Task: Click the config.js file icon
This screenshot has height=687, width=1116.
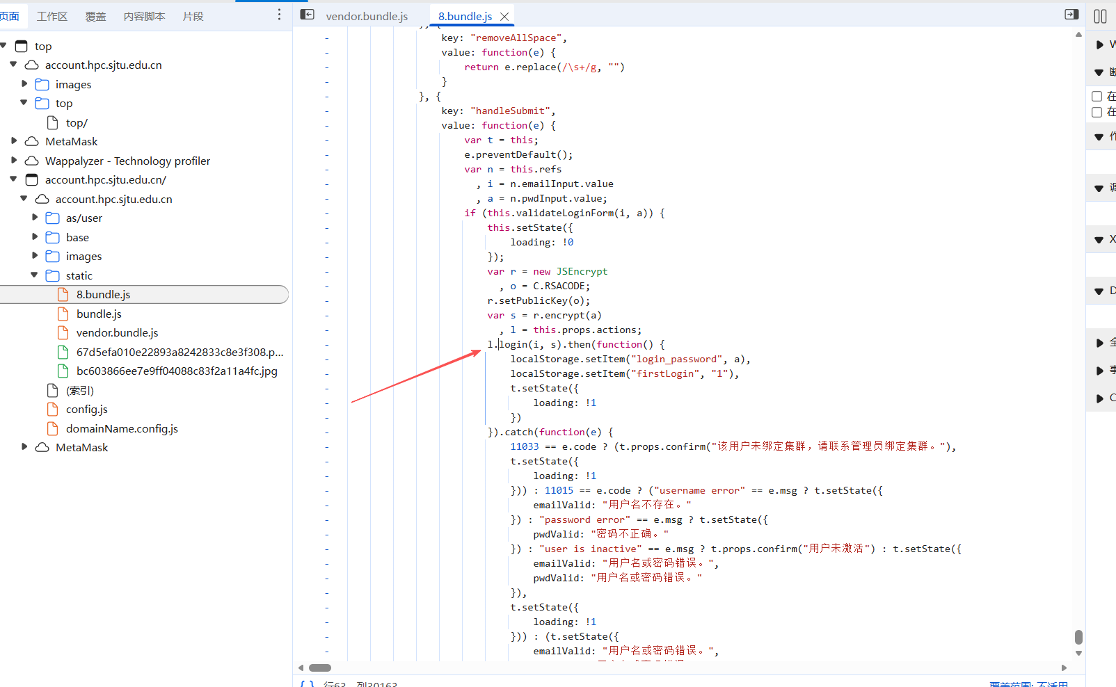Action: (53, 409)
